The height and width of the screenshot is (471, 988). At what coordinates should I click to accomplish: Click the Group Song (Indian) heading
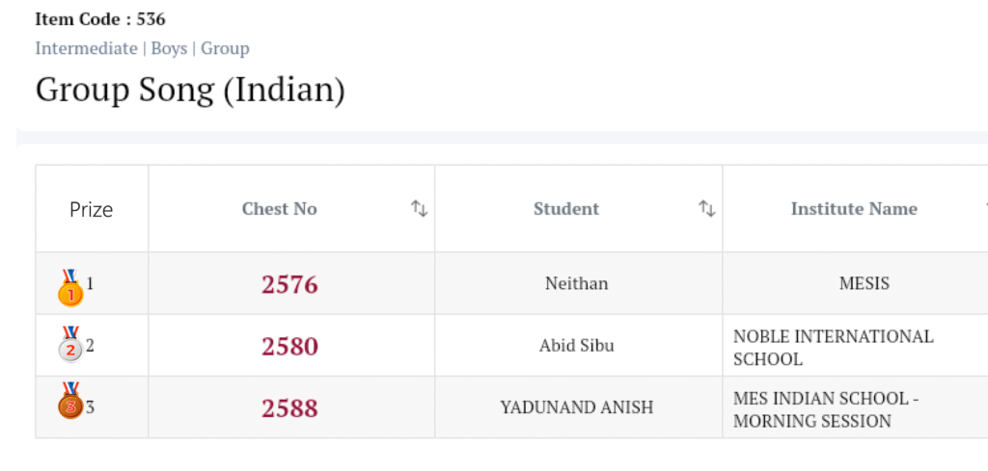pyautogui.click(x=190, y=91)
